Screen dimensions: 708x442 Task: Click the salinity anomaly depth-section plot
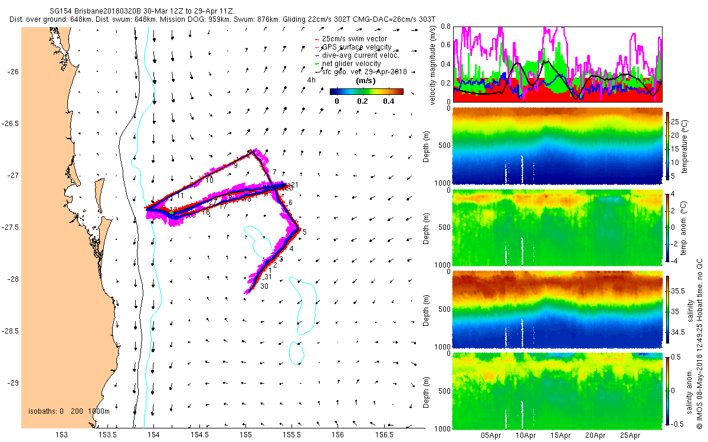[558, 391]
